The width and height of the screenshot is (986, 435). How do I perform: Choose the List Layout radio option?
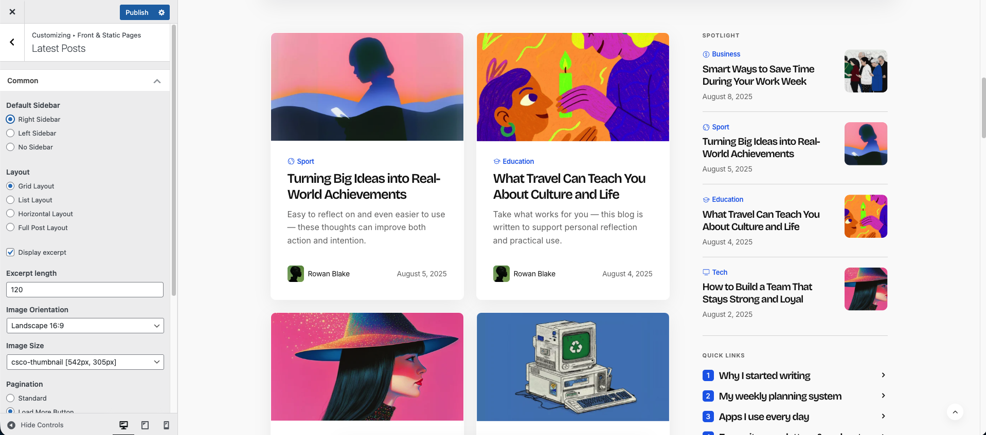10,200
